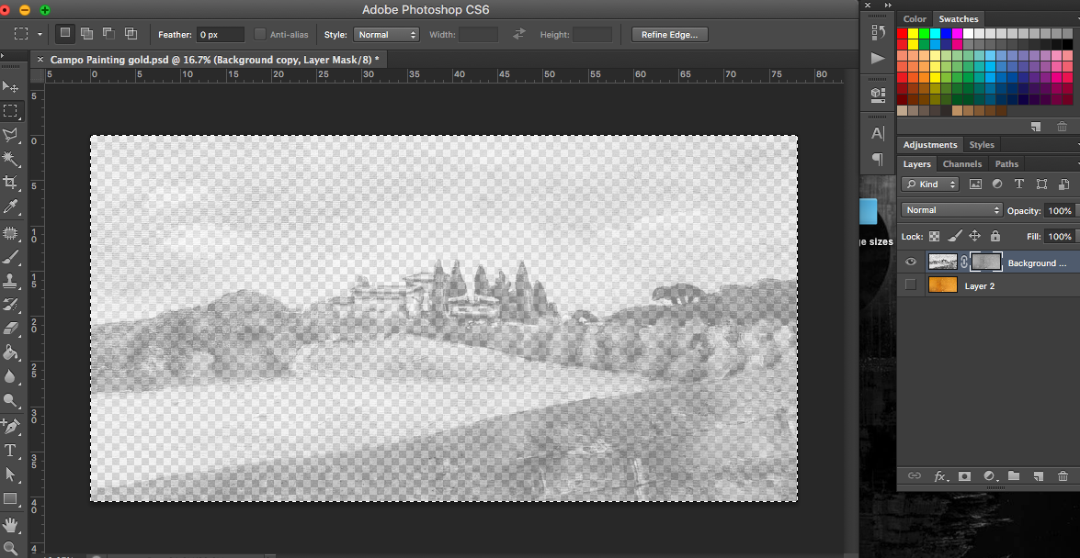Open the Style dropdown set to Normal
This screenshot has width=1080, height=558.
click(x=386, y=34)
